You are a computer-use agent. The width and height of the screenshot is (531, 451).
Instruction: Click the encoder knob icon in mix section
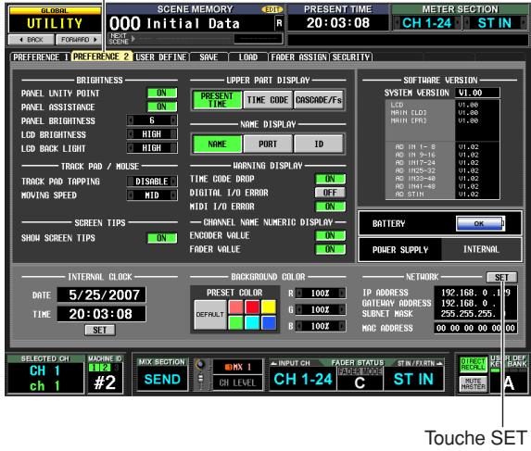[x=200, y=365]
